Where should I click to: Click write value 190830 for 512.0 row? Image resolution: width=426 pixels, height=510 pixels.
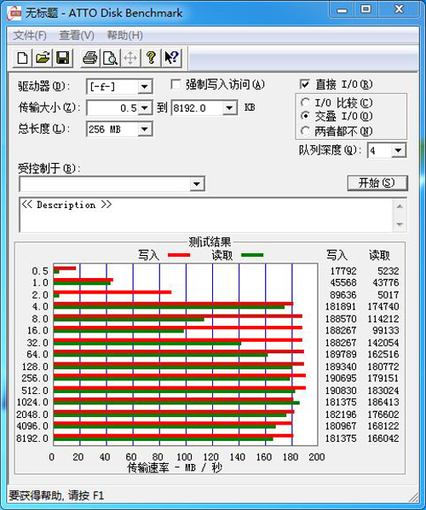pos(341,391)
